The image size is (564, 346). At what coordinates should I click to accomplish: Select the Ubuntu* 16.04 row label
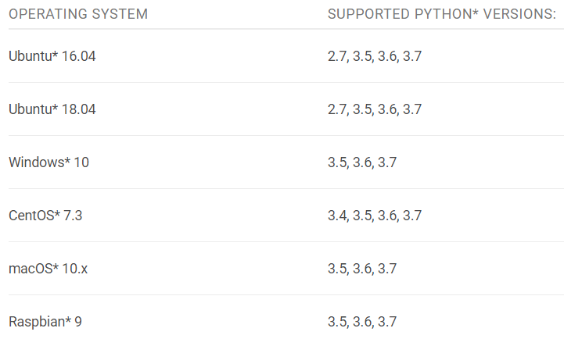(x=52, y=56)
